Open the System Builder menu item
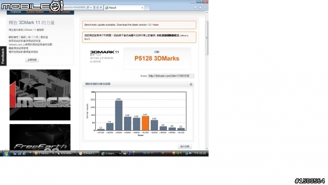 pos(35,12)
